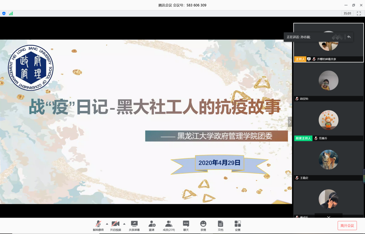Image resolution: width=365 pixels, height=234 pixels.
Task: Open audio options arrow beside 解除静音
Action: 107,224
